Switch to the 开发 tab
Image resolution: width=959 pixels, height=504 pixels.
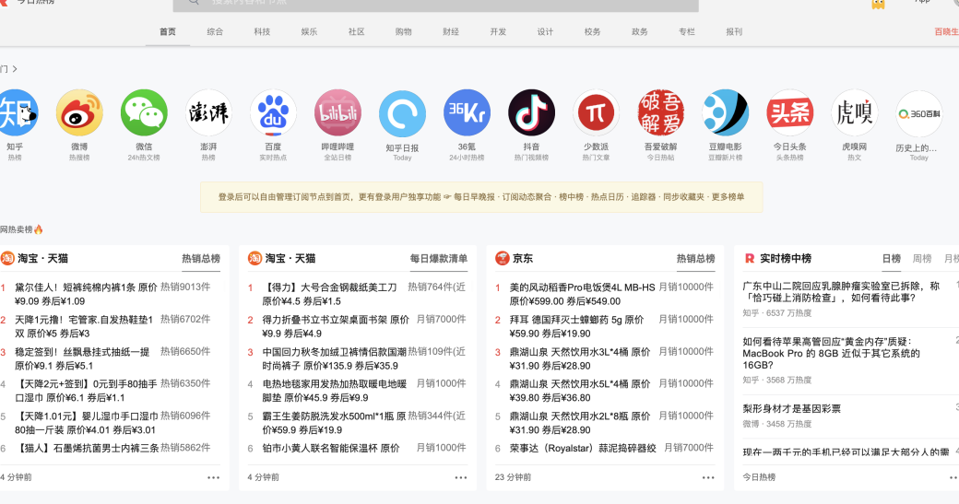coord(498,31)
